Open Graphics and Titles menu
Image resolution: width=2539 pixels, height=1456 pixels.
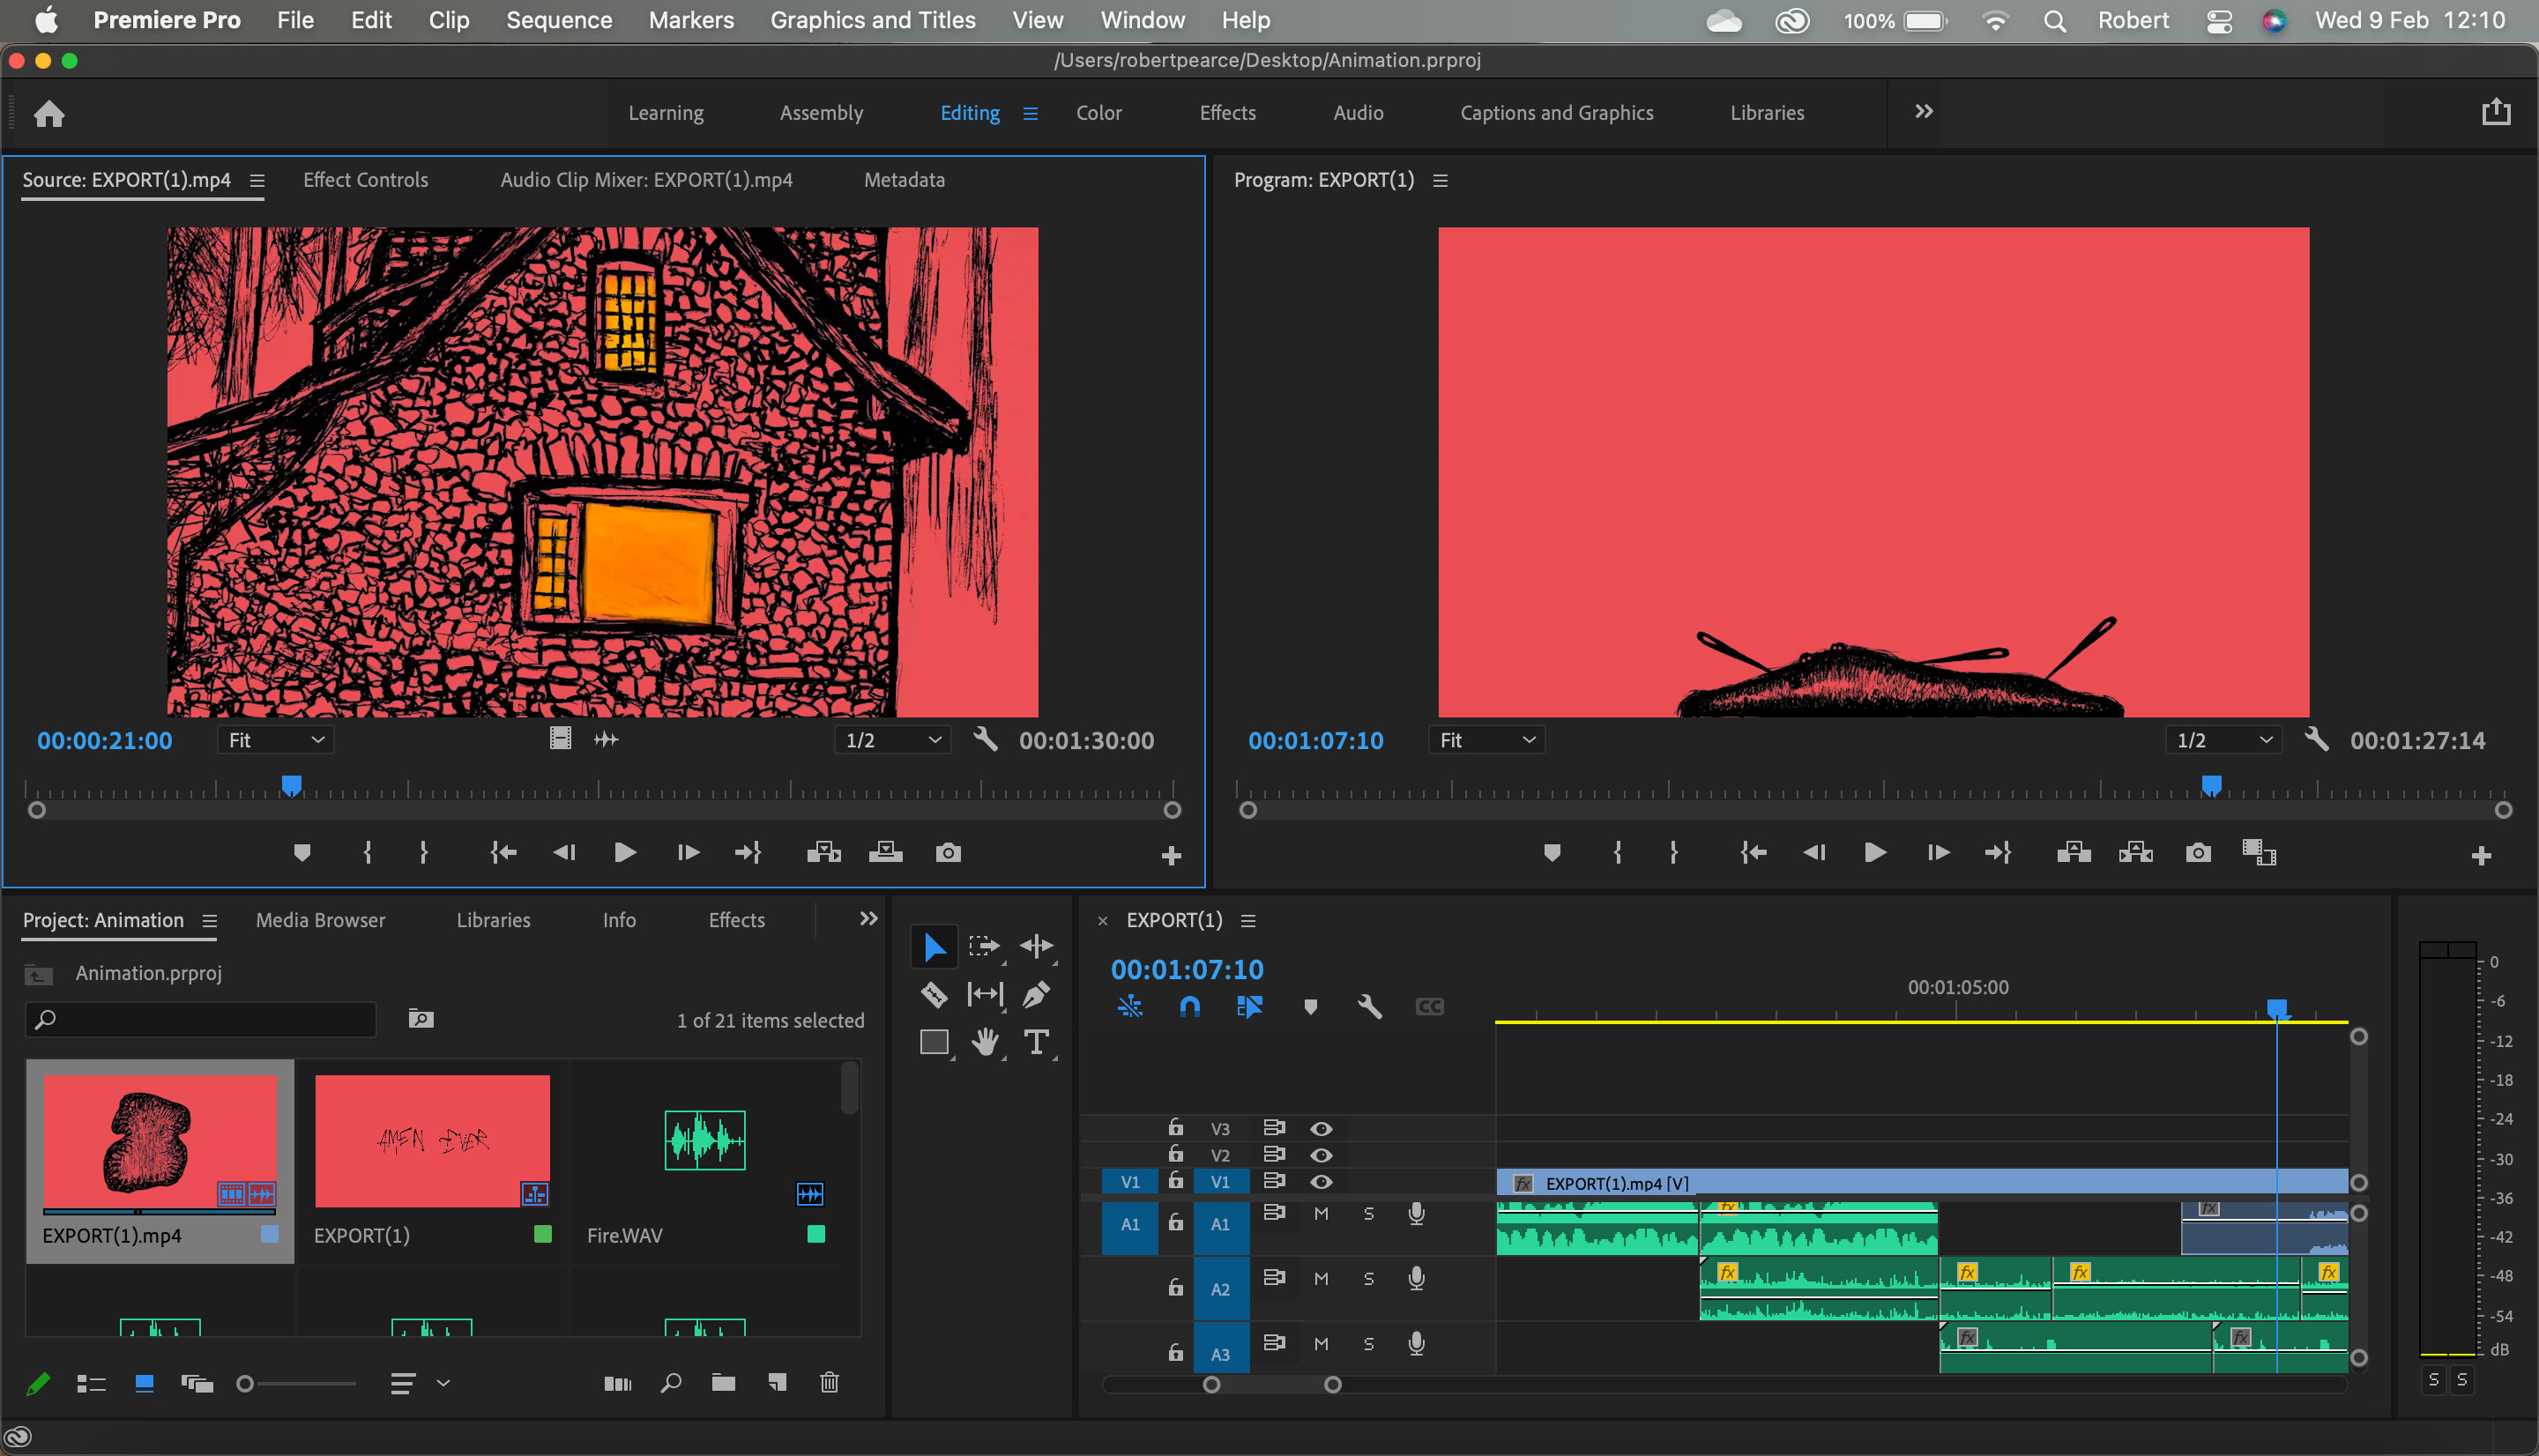pos(873,20)
